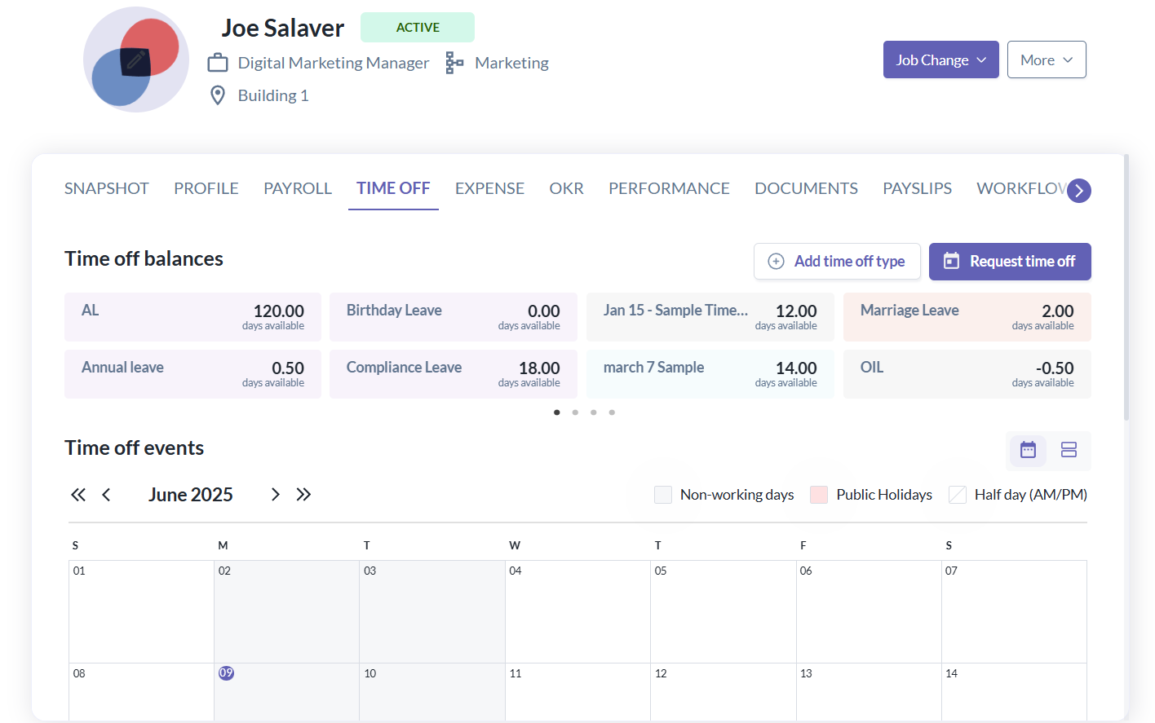1155x723 pixels.
Task: Click Request time off button
Action: 1010,262
